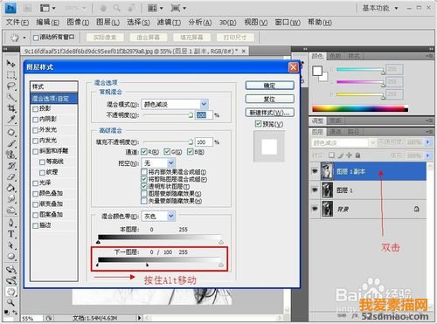
Task: Click the 不透明度 opacity slider handle
Action: point(191,115)
